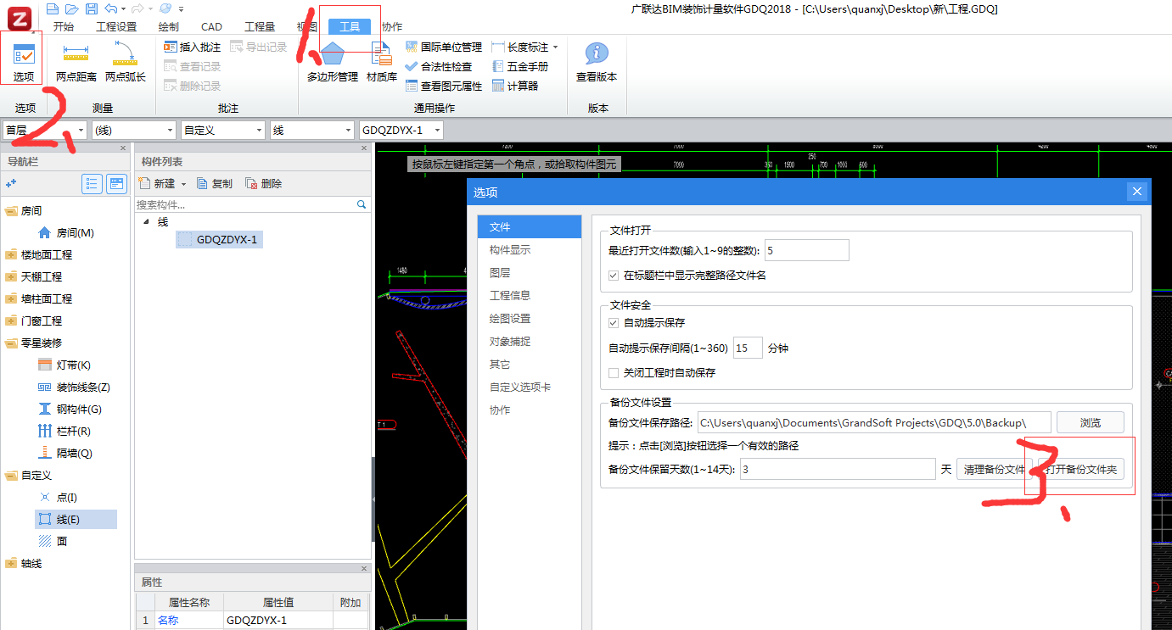Select 钢构件(G) in navigation tree
This screenshot has width=1172, height=630.
[70, 410]
